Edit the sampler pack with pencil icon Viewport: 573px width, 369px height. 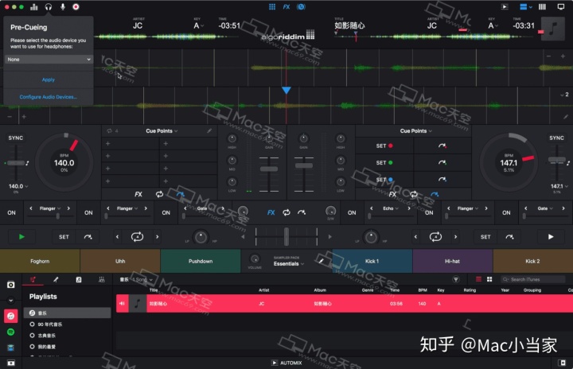click(x=322, y=261)
